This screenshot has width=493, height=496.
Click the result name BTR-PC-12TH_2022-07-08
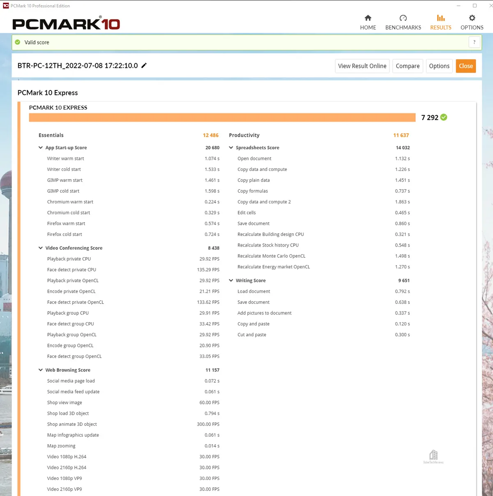coord(78,66)
